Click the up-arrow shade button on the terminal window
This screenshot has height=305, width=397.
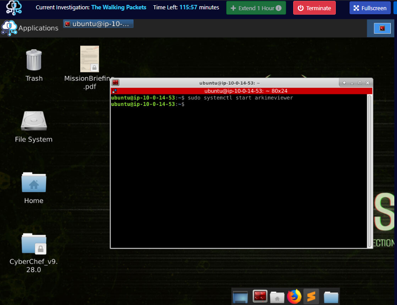click(344, 83)
